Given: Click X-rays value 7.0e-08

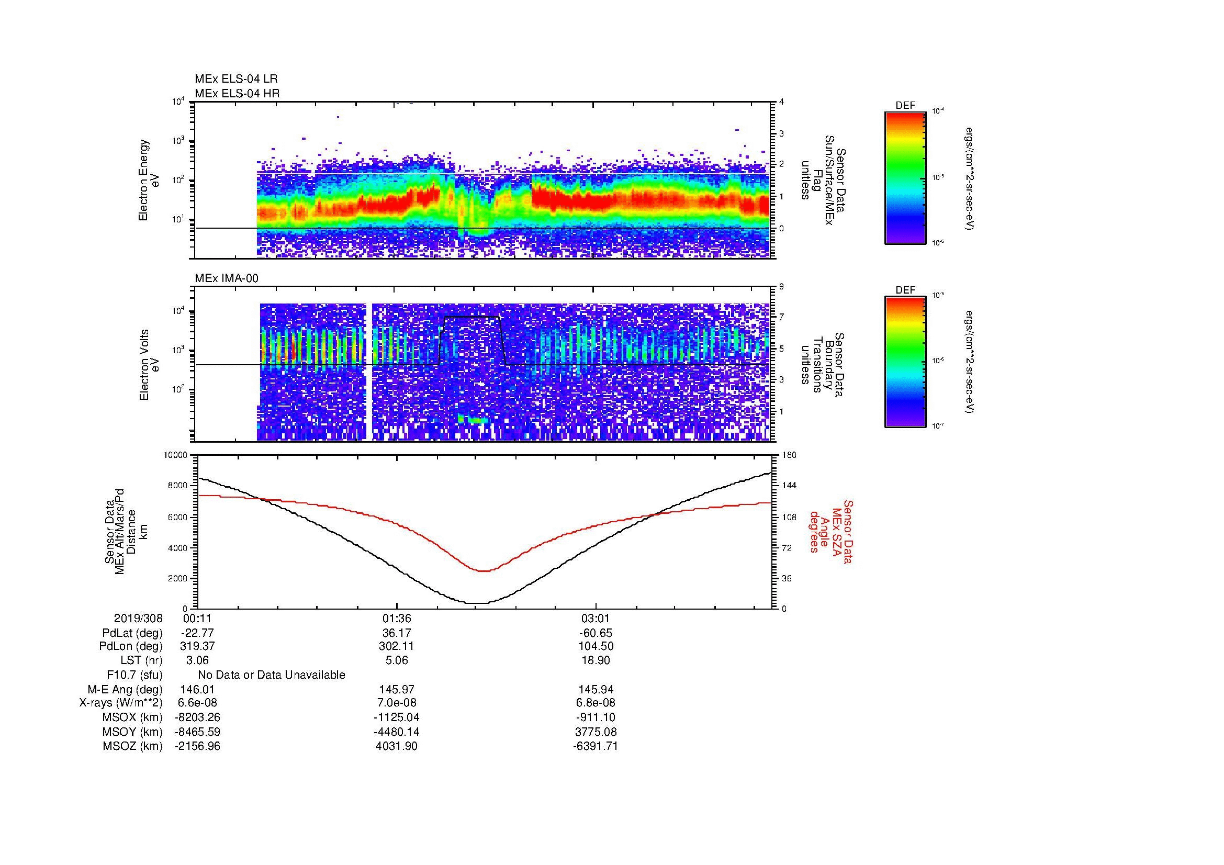Looking at the screenshot, I should point(397,703).
